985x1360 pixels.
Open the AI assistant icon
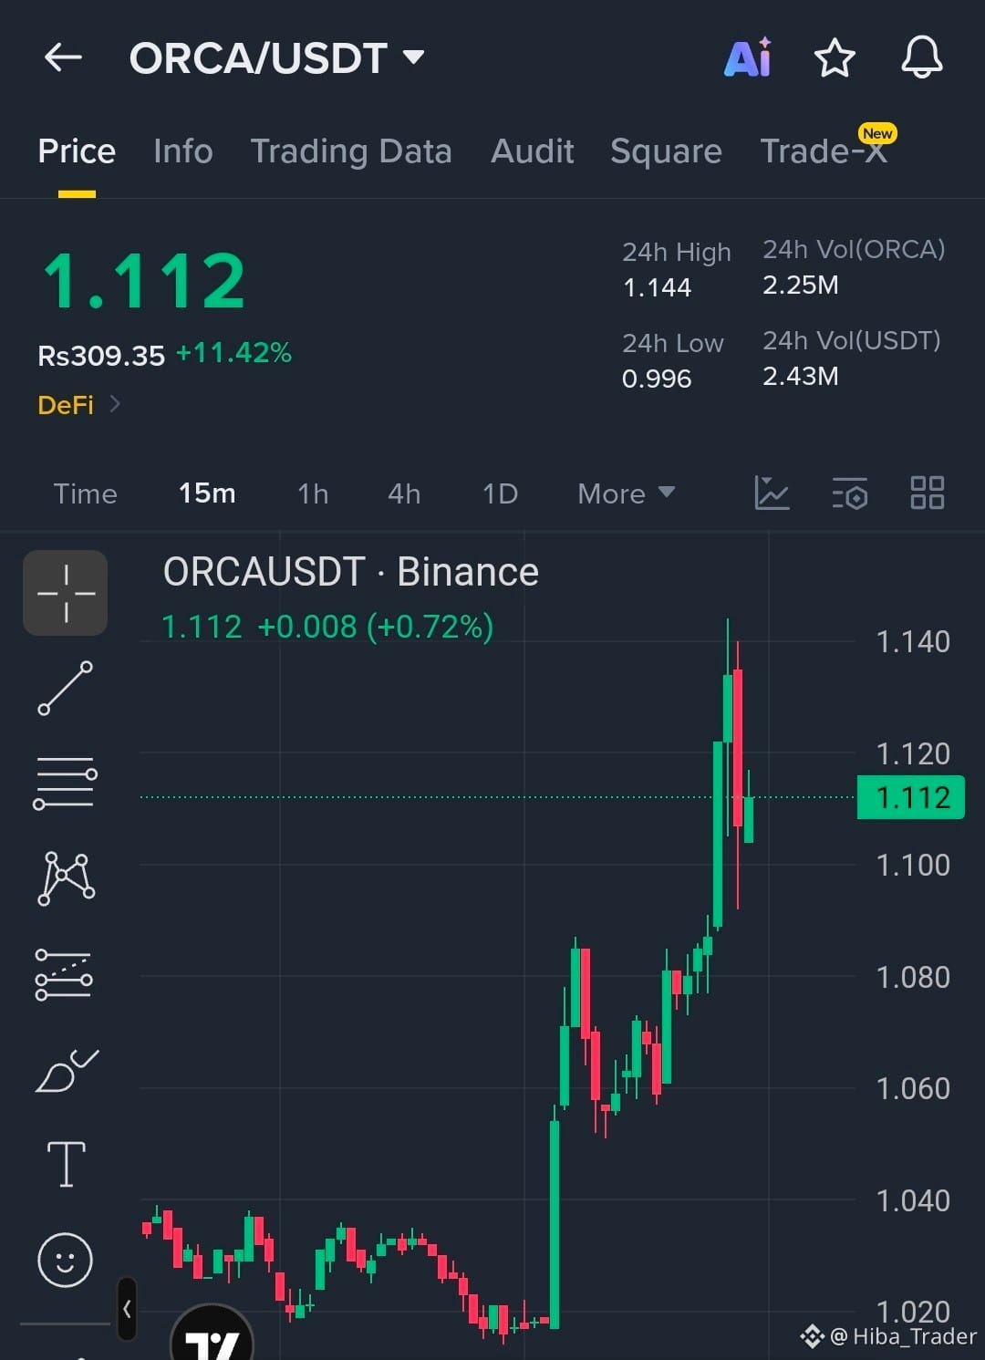pos(748,57)
